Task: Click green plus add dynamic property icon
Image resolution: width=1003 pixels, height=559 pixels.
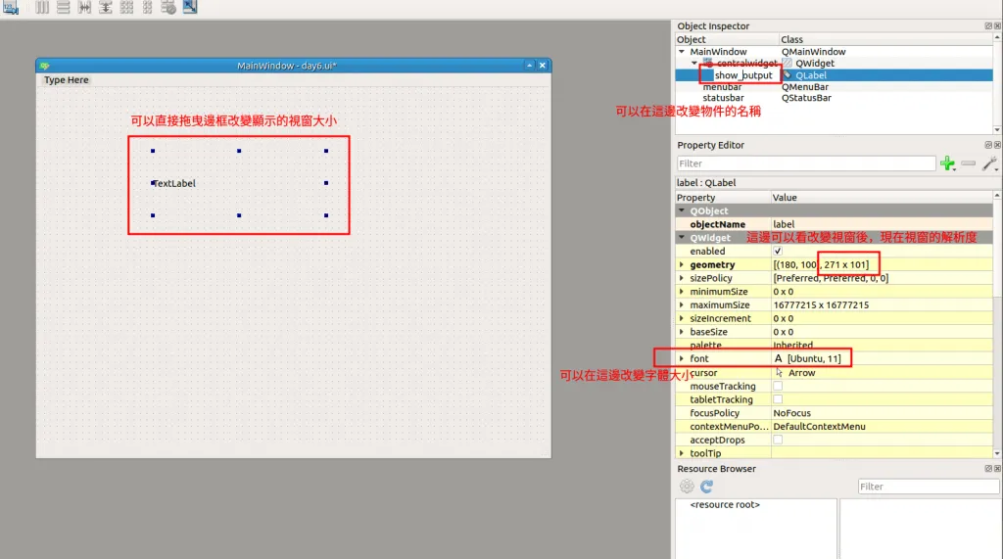Action: click(x=947, y=163)
